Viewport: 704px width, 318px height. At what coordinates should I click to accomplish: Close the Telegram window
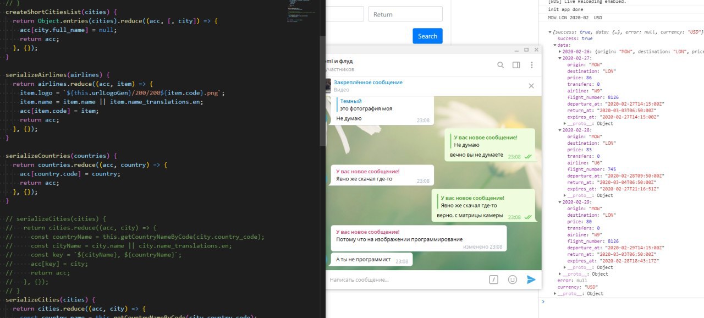(536, 50)
